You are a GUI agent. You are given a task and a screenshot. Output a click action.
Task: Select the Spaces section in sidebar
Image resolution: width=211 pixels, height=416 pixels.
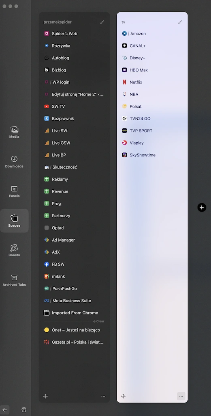click(14, 221)
